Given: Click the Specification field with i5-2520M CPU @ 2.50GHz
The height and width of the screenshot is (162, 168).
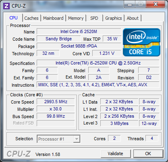Looking at the screenshot, I should coord(98,63).
